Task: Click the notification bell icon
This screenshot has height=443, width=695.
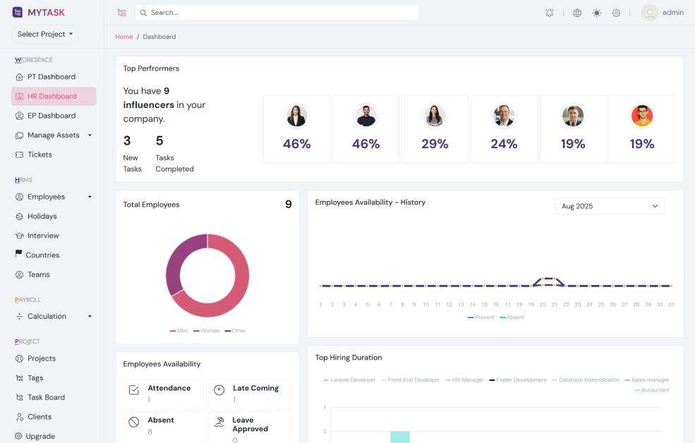Action: [550, 13]
